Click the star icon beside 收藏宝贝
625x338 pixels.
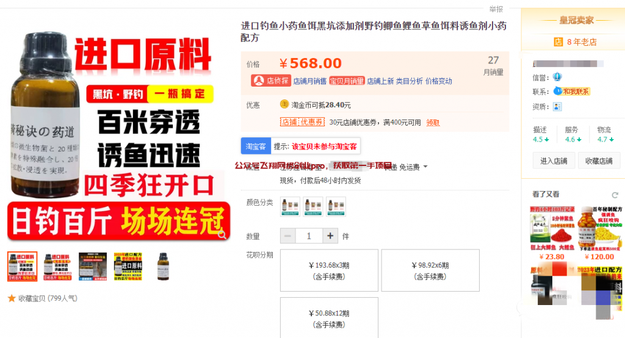pyautogui.click(x=12, y=298)
